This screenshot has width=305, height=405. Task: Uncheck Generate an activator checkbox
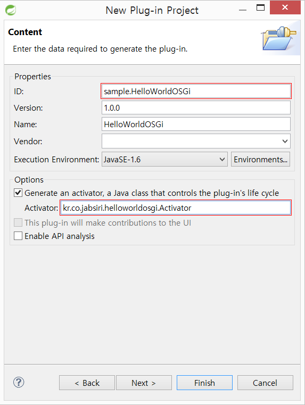[18, 193]
